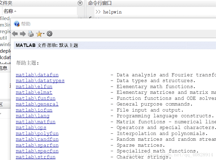Open the folder panel actions dropdown button

[80, 3]
